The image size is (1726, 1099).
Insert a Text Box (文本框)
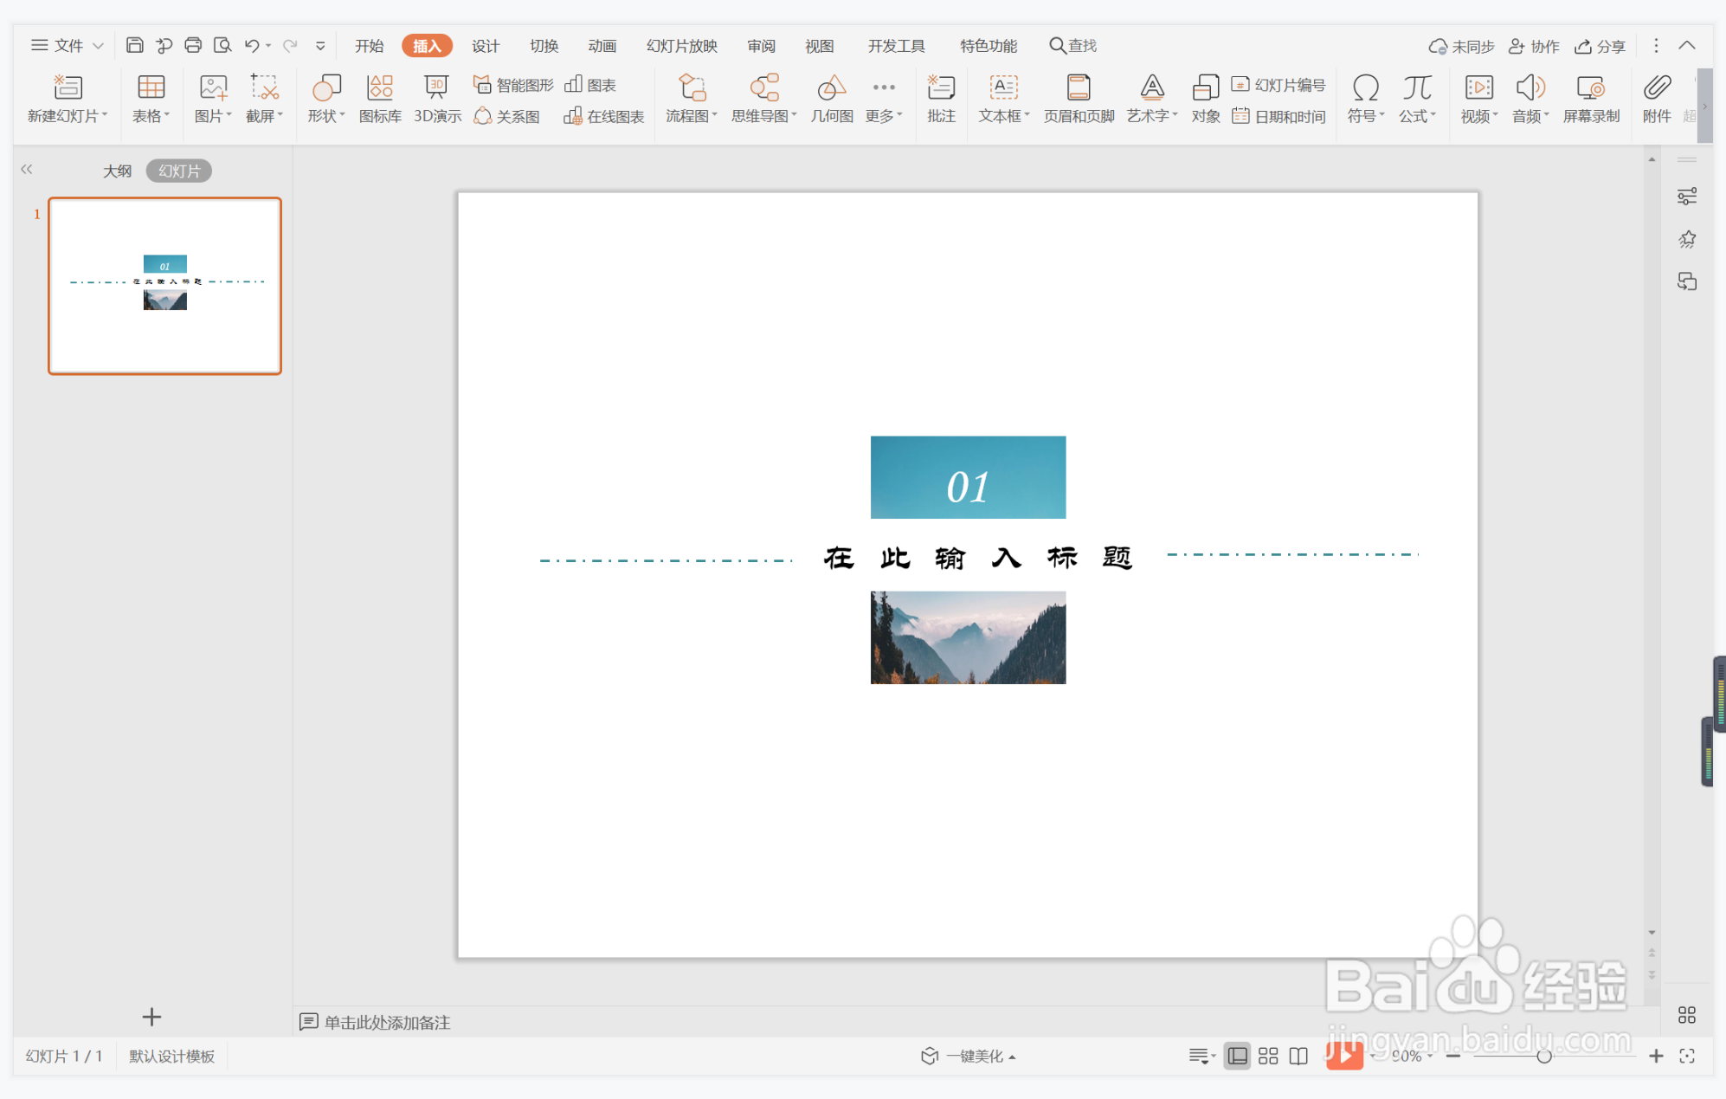click(1003, 99)
